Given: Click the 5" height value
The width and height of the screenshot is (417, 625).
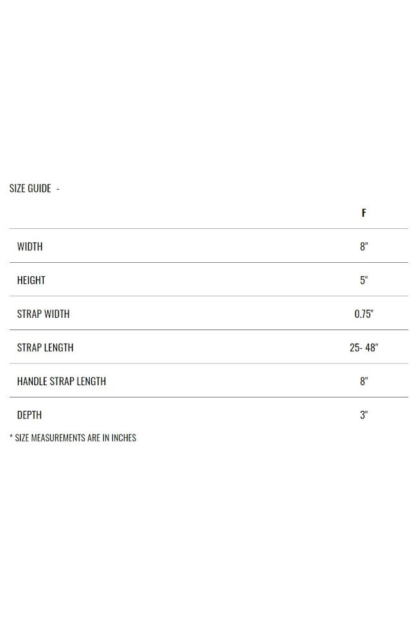Looking at the screenshot, I should click(x=364, y=280).
